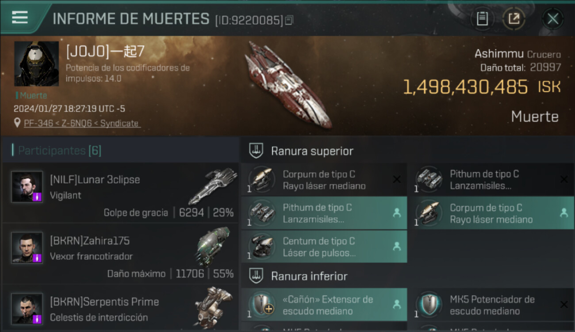Open the PF-346 location link
The height and width of the screenshot is (332, 575).
coord(82,123)
